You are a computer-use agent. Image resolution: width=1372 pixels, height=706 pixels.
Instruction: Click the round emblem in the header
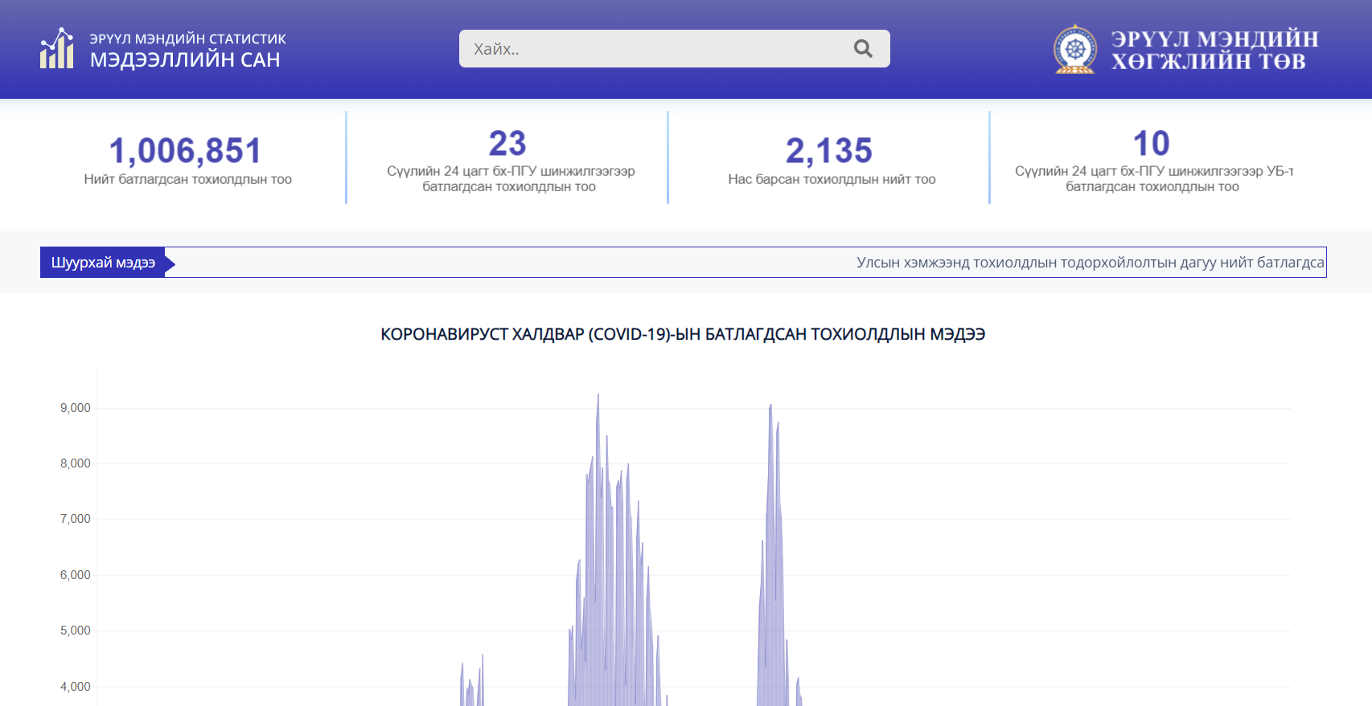[x=1075, y=50]
